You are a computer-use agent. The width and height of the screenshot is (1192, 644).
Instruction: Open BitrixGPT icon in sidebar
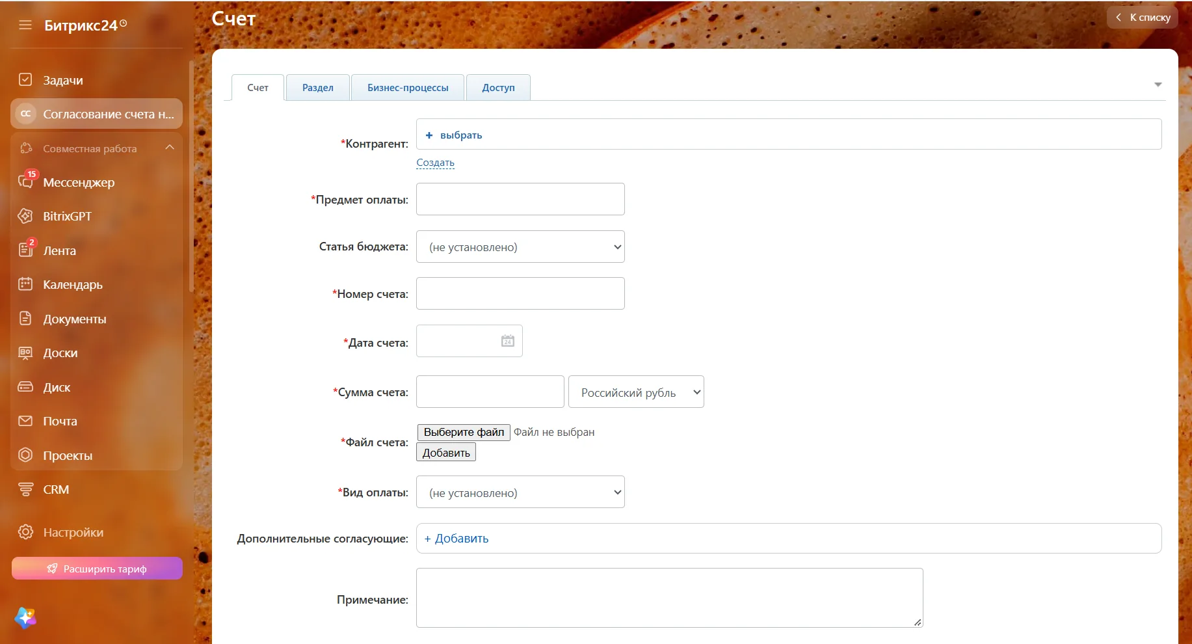(x=25, y=216)
